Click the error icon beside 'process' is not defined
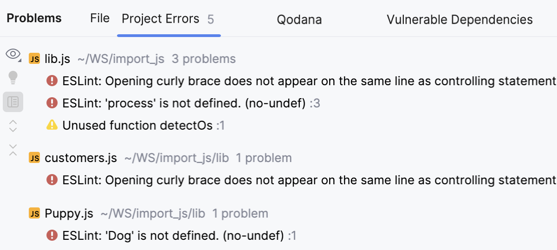This screenshot has height=250, width=557. (52, 103)
